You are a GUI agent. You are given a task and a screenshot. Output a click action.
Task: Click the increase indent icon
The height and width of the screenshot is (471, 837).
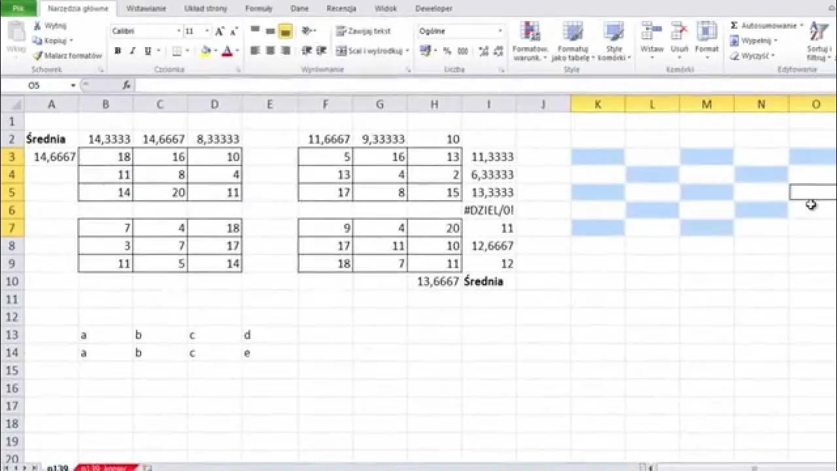[321, 51]
